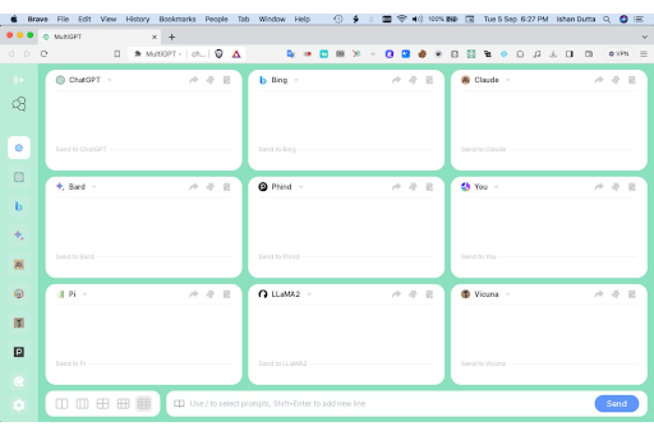Click the Send to ChatGPT input field
This screenshot has height=436, width=654.
(x=143, y=149)
